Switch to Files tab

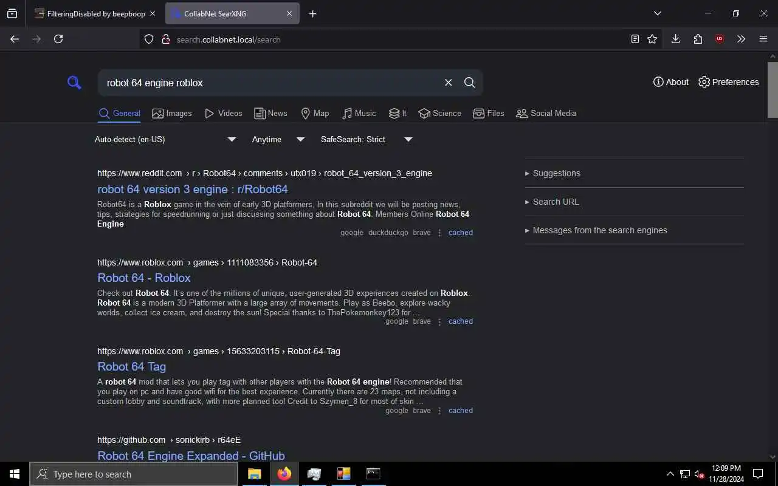[x=489, y=114]
